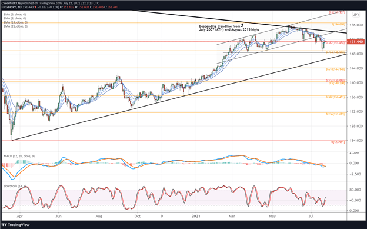Select the 151.440 current price label

point(356,42)
